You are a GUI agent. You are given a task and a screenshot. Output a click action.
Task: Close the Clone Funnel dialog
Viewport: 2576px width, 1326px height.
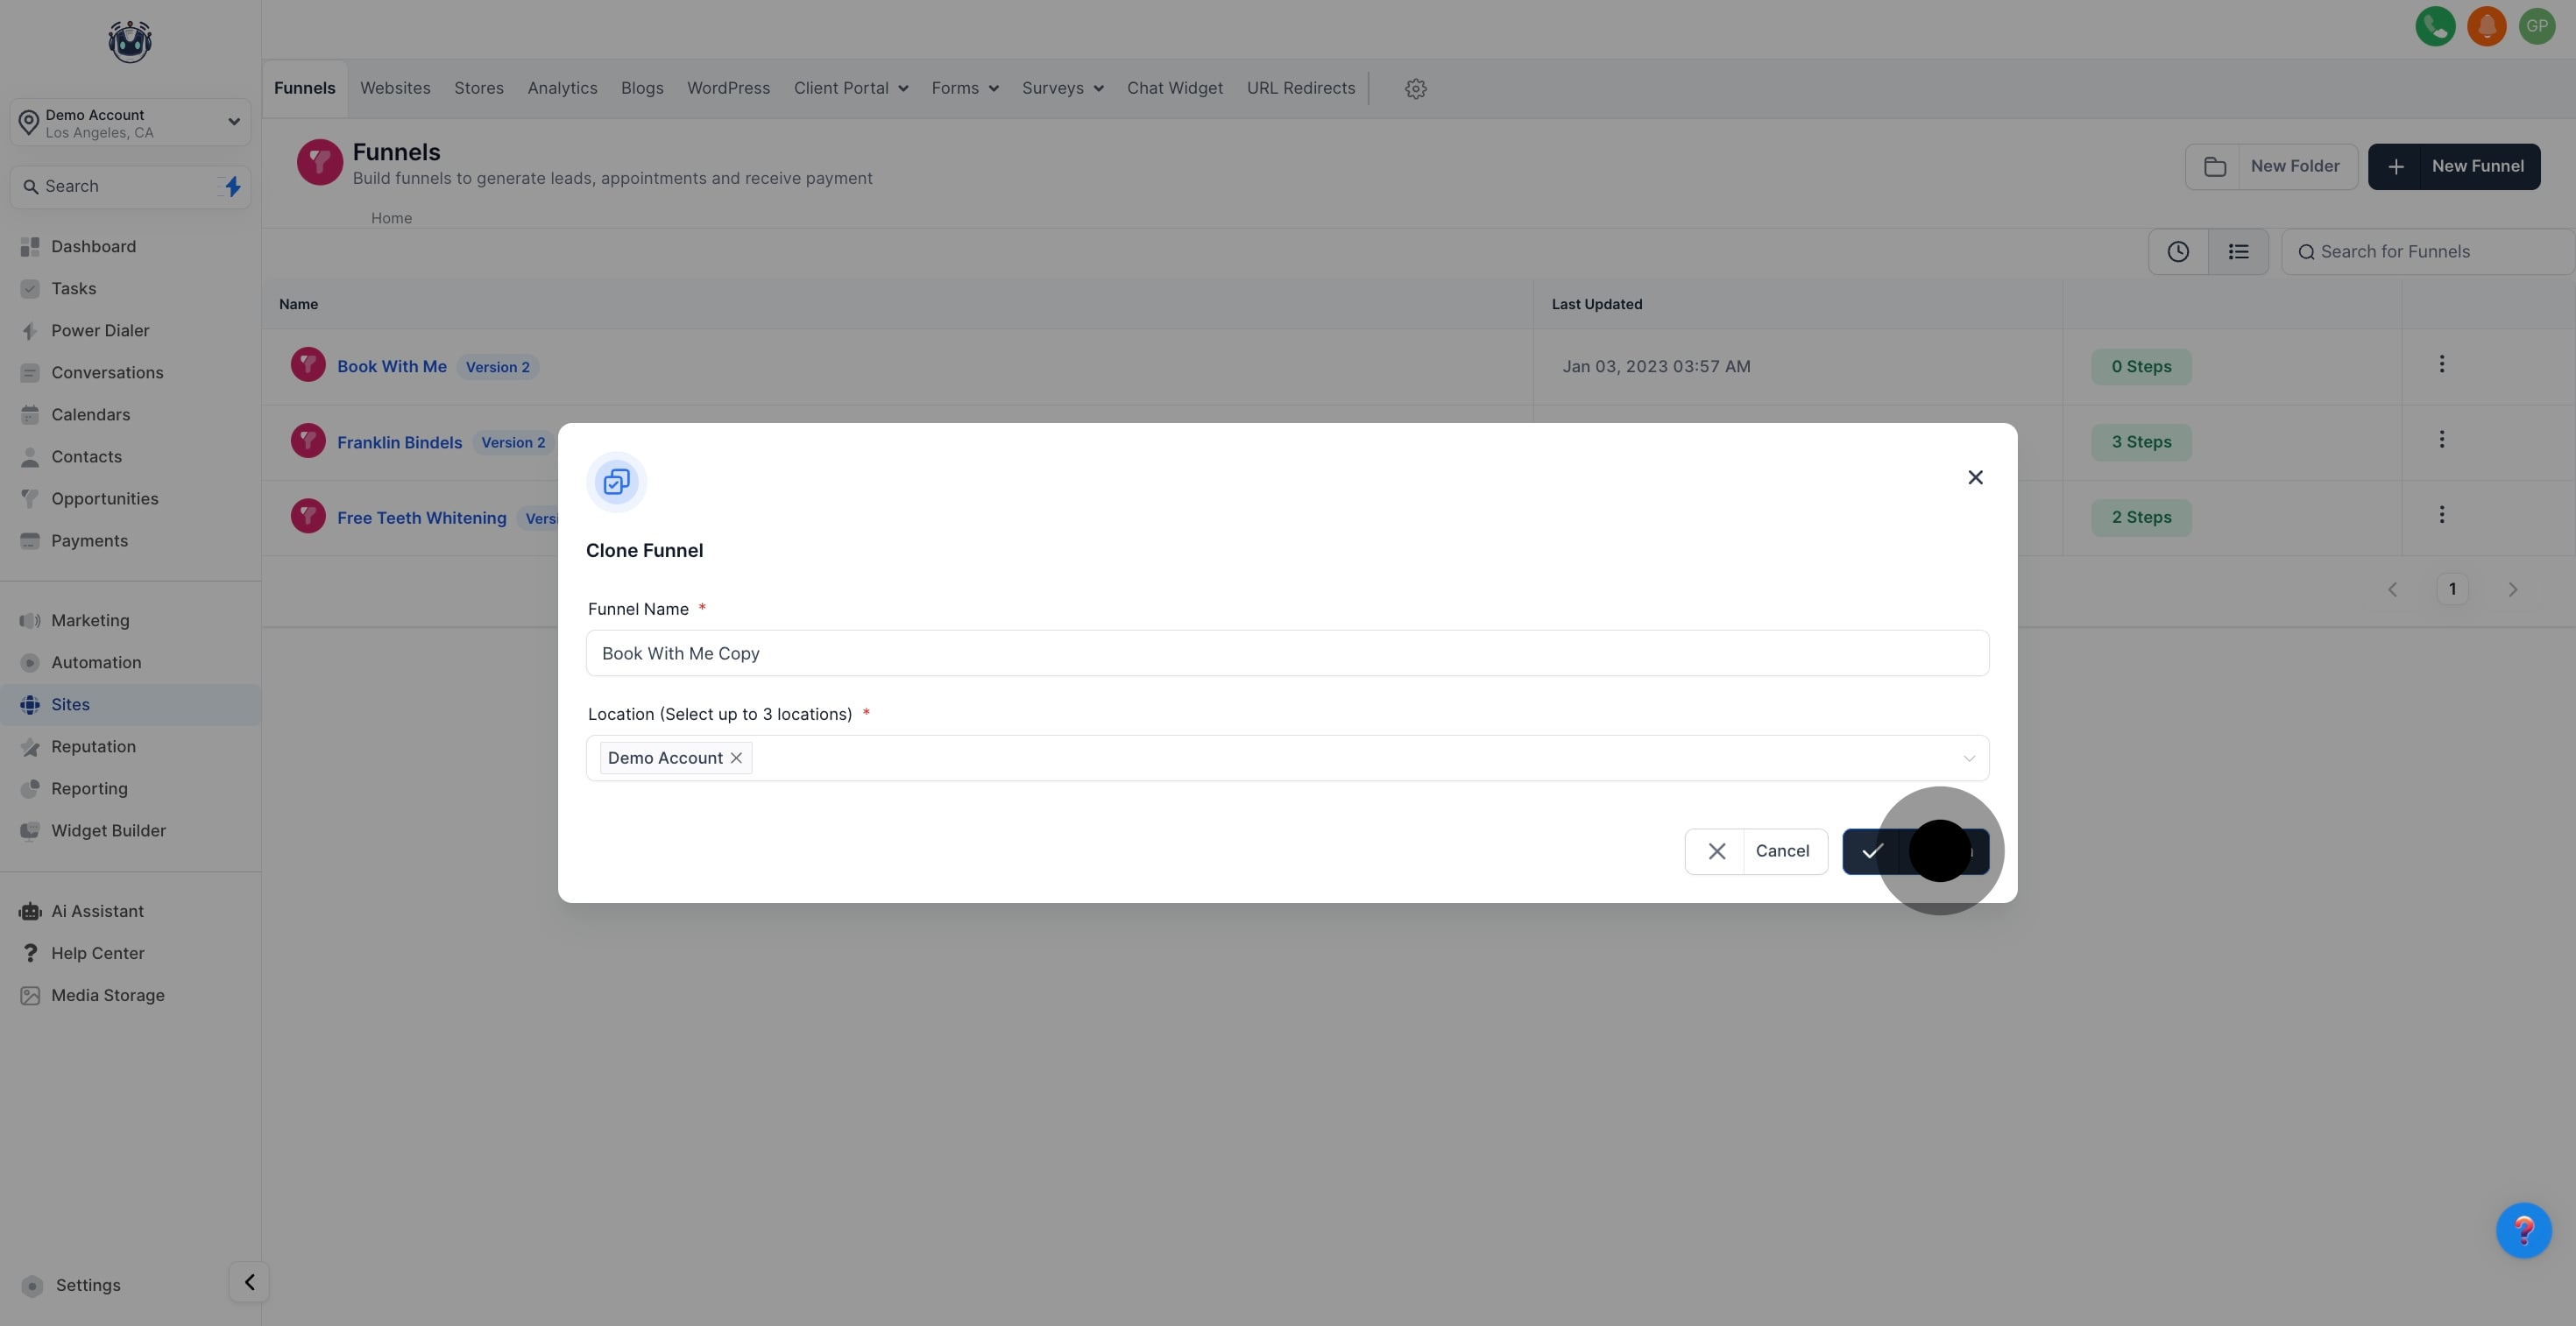1975,477
